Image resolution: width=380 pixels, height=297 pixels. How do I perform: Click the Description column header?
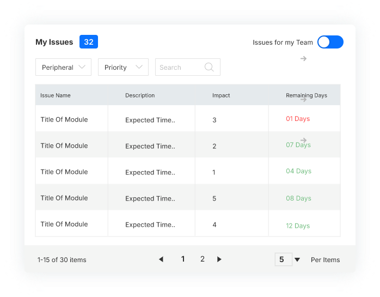click(140, 95)
